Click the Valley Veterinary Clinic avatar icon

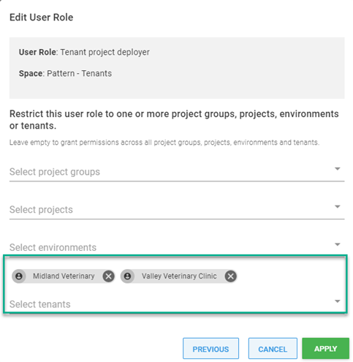click(127, 276)
